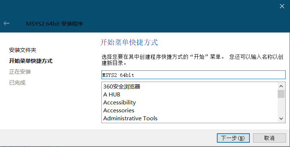
Task: Click the MSYS2 64bit name input field
Action: click(x=193, y=75)
